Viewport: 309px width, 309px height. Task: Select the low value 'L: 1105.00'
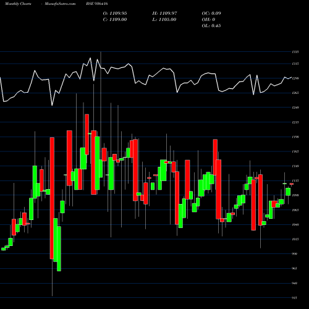pos(164,20)
